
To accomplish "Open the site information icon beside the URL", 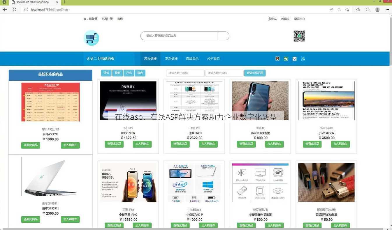I will tap(26, 10).
